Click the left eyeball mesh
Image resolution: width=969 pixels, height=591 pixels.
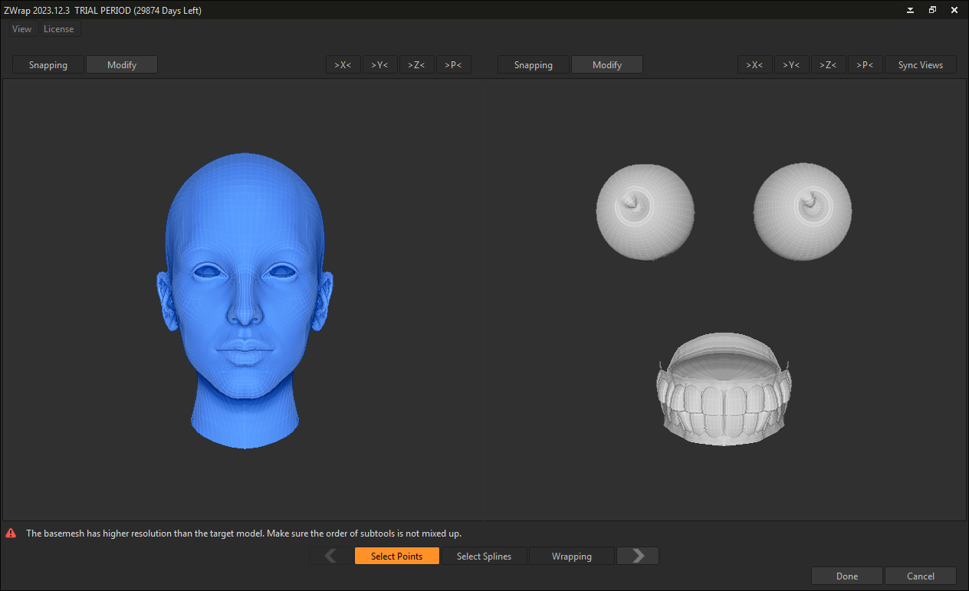pyautogui.click(x=645, y=212)
